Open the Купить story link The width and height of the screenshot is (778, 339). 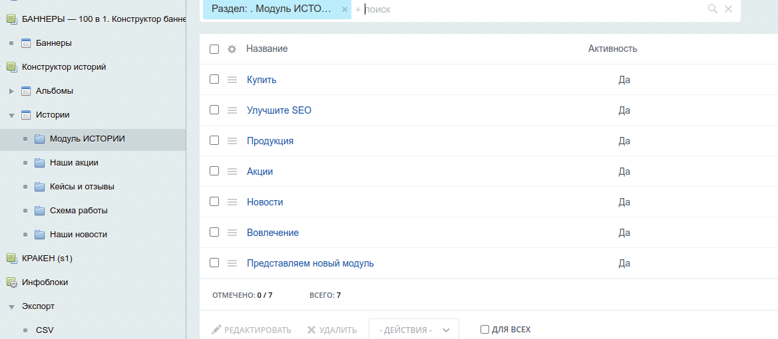click(x=262, y=80)
